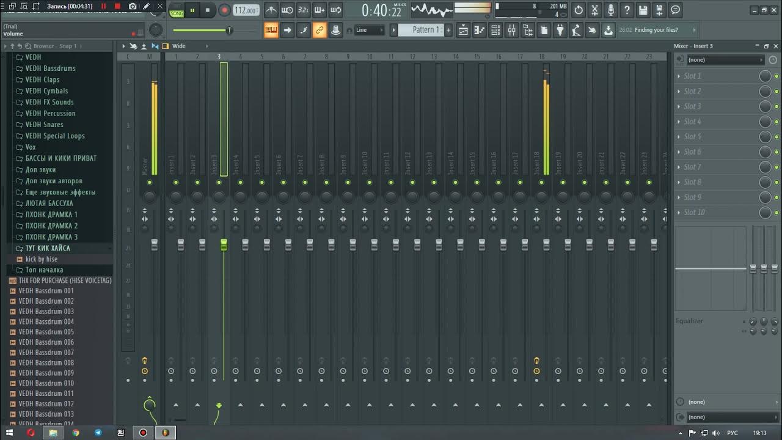
Task: Show the Mixer view icon
Action: pyautogui.click(x=512, y=30)
